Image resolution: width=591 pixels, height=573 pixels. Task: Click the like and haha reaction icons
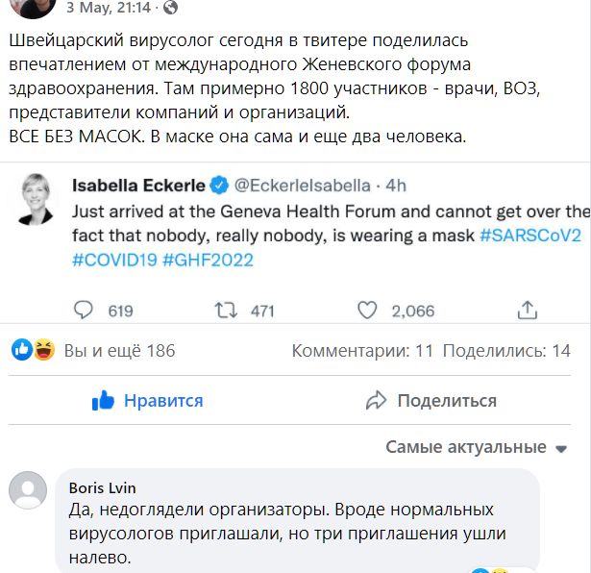pyautogui.click(x=34, y=351)
